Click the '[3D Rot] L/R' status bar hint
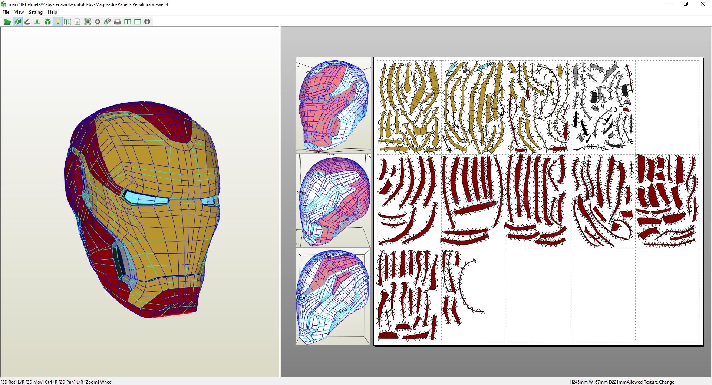 point(12,382)
